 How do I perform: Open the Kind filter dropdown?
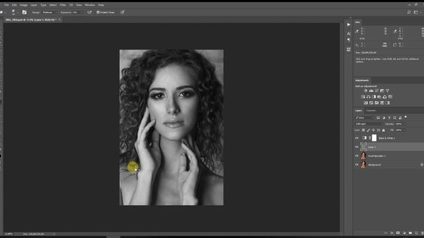(x=364, y=118)
